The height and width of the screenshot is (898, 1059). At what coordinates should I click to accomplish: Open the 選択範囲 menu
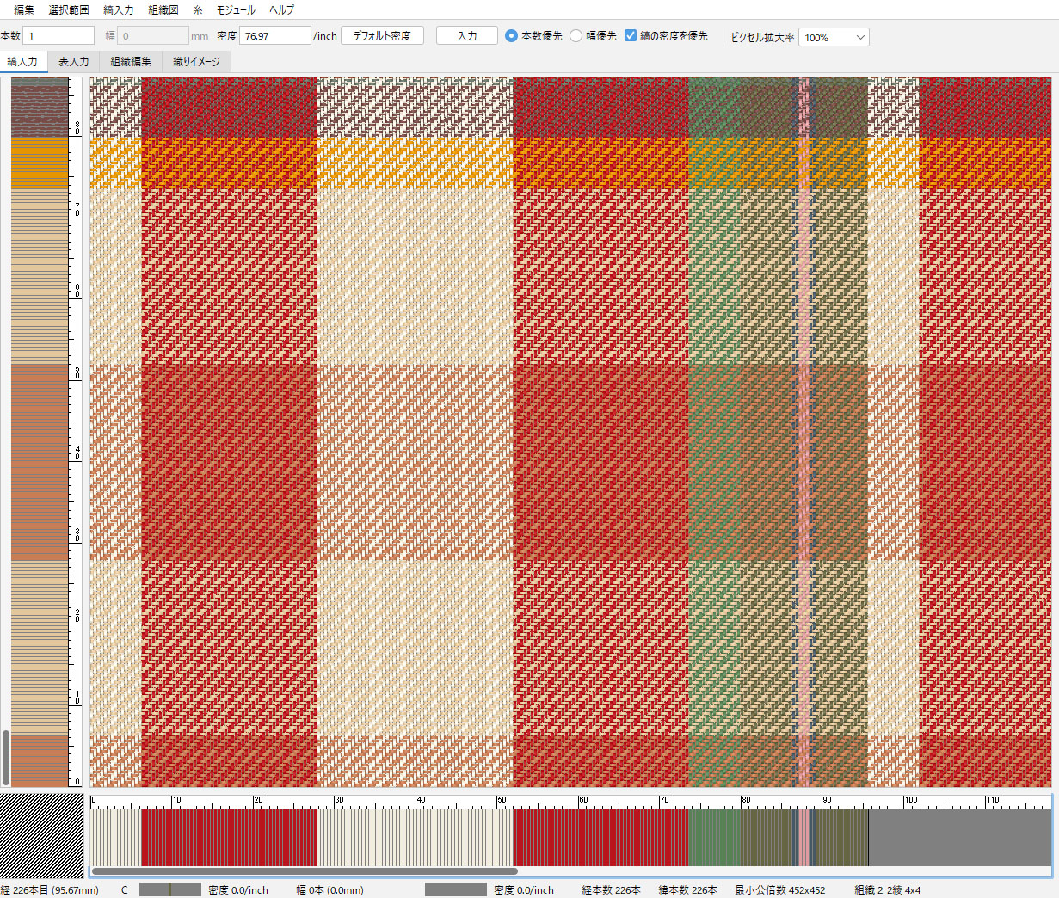point(69,9)
